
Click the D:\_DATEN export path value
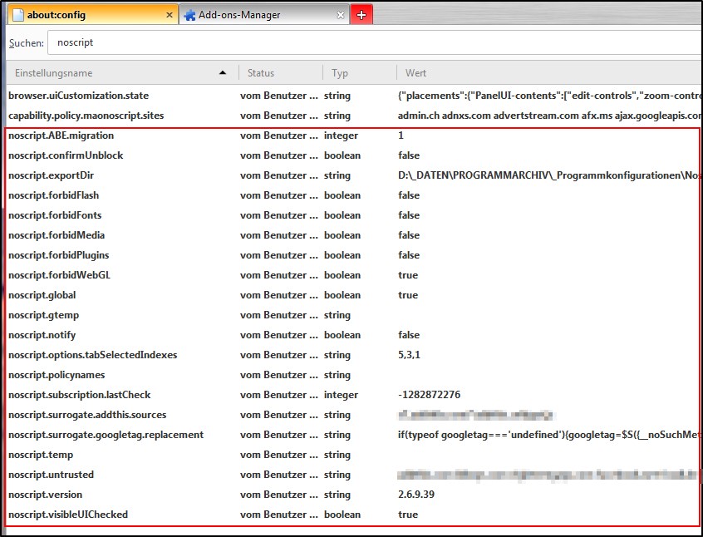549,175
